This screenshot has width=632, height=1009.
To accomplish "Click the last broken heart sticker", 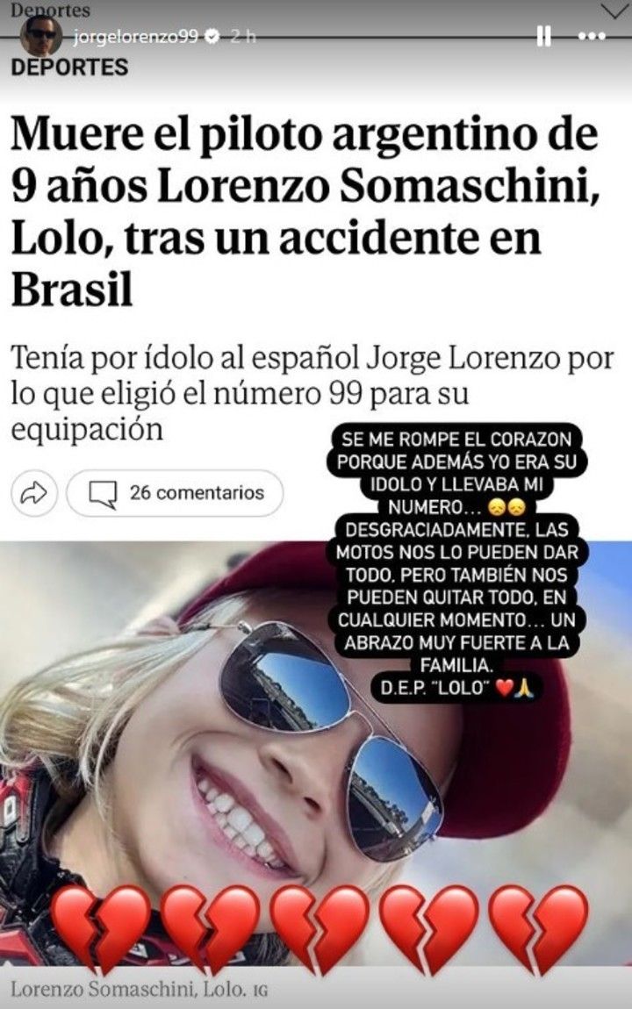I will pyautogui.click(x=538, y=929).
